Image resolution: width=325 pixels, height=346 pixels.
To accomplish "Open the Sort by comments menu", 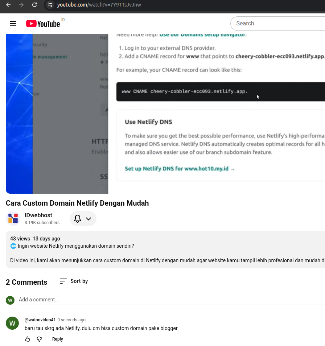I will coord(74,281).
